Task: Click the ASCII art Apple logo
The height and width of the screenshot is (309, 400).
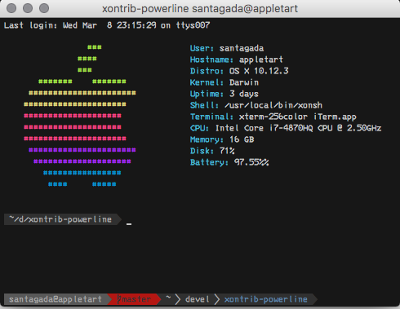Action: click(x=80, y=116)
